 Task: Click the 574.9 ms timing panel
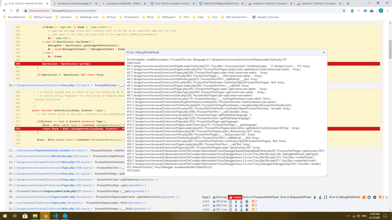pos(220,197)
